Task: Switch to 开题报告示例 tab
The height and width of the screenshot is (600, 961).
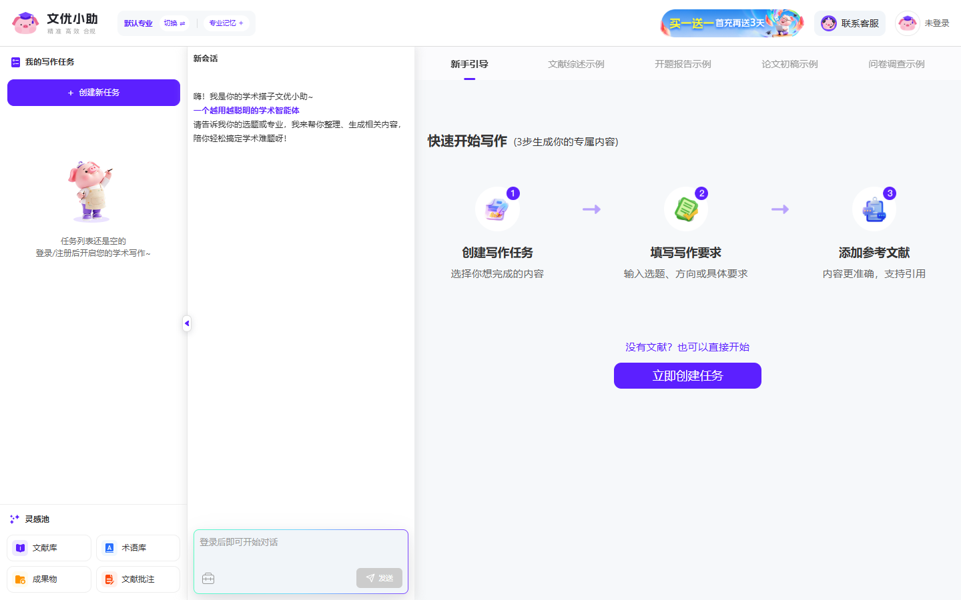Action: pyautogui.click(x=683, y=64)
